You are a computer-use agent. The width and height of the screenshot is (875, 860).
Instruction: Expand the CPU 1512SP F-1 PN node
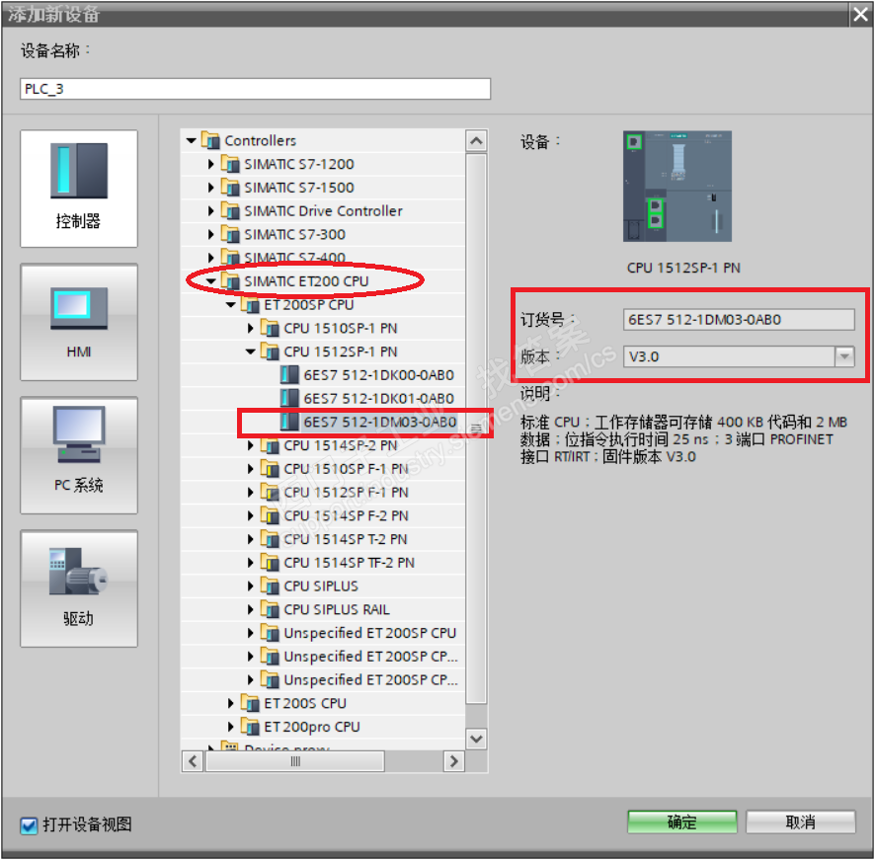[251, 493]
